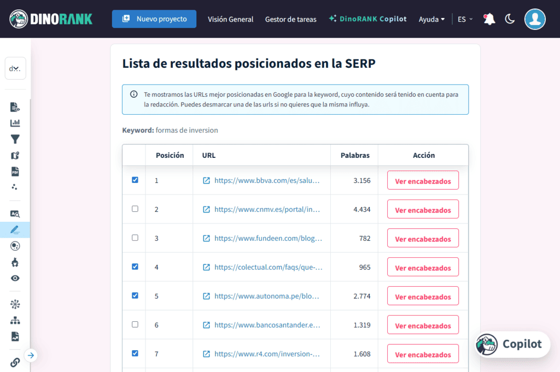Open the PDF report tool
The image size is (560, 372).
tap(15, 170)
